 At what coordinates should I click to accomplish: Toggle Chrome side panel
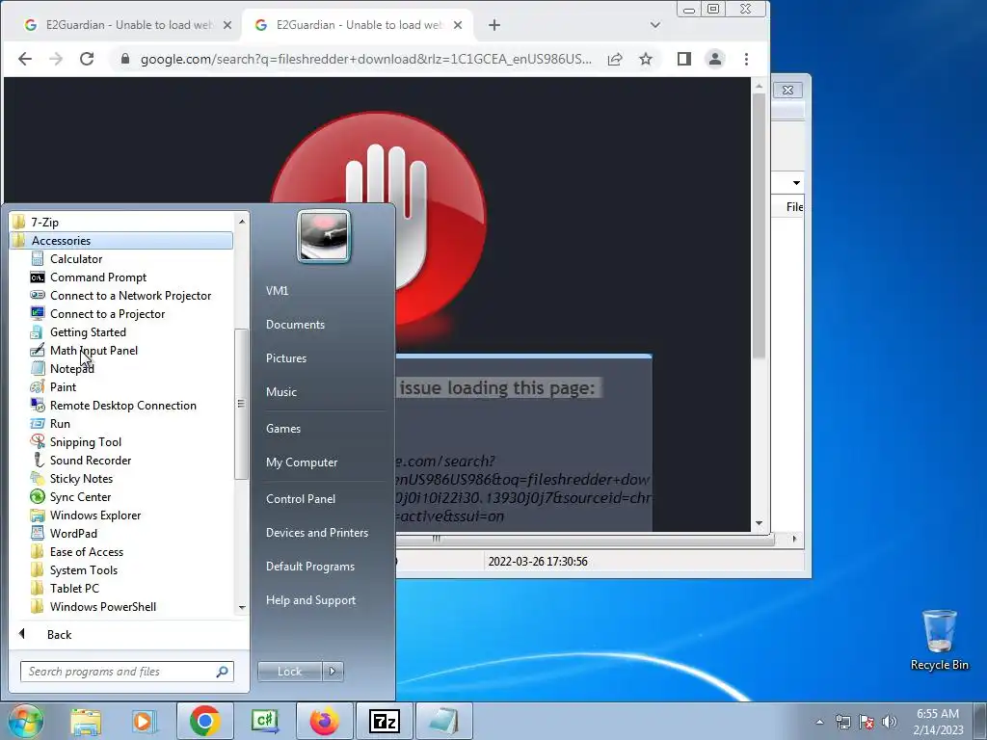pos(684,59)
